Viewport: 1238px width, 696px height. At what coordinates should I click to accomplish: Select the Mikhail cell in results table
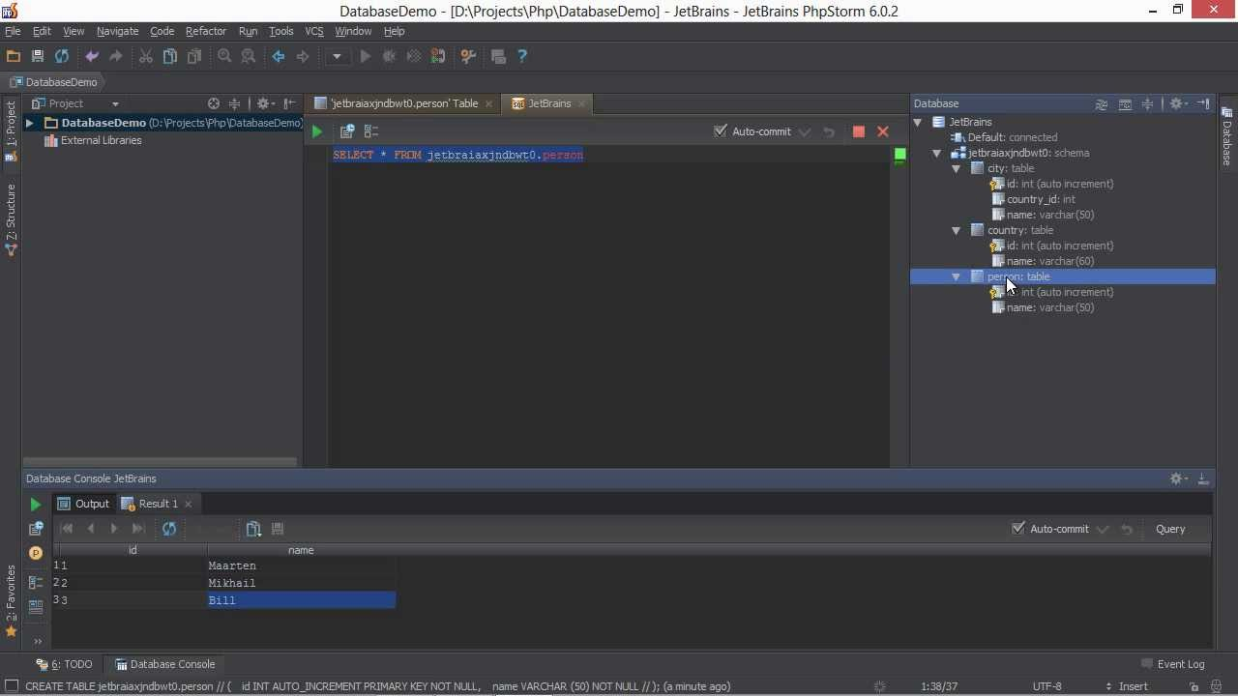tap(301, 583)
